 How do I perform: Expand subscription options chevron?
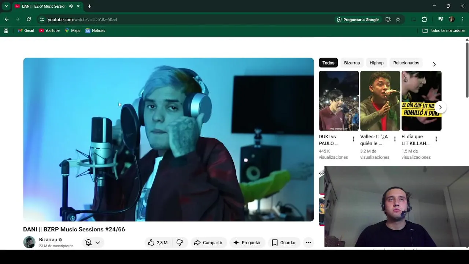98,242
